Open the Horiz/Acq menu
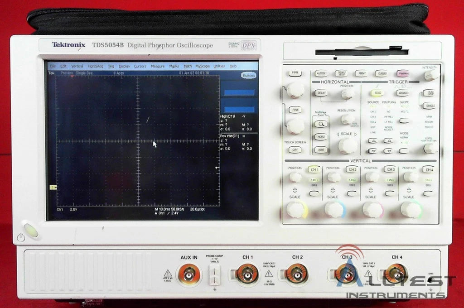This screenshot has width=464, height=308. [x=95, y=66]
